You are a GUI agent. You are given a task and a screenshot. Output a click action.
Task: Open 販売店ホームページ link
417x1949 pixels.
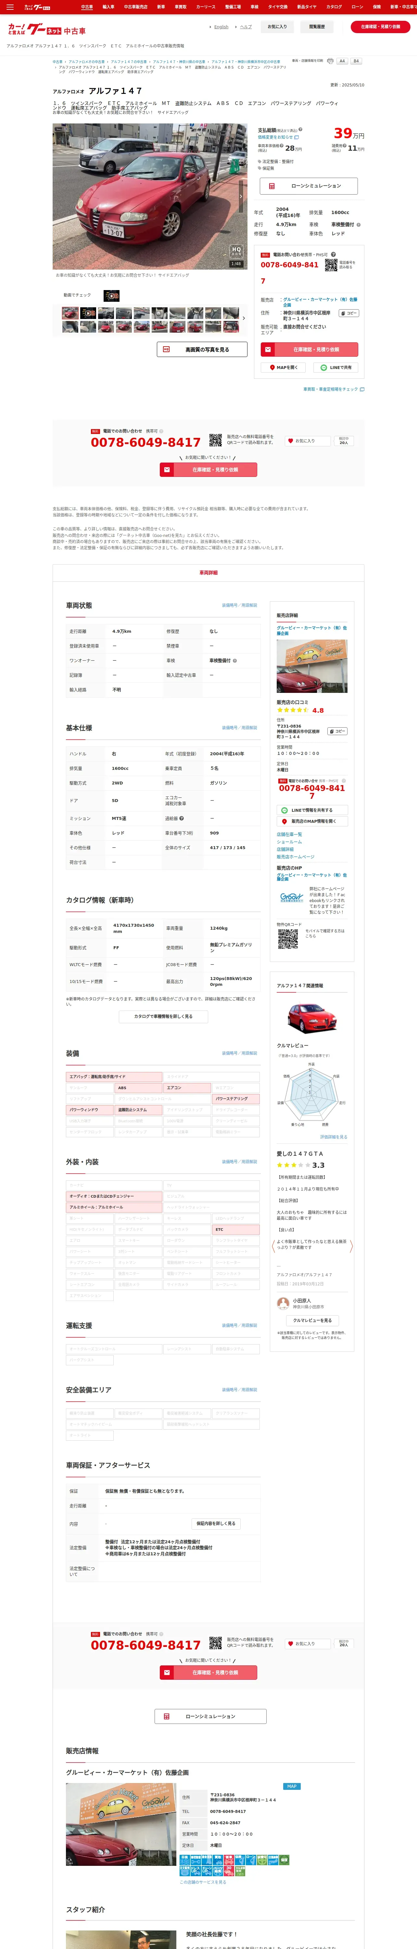[x=295, y=857]
